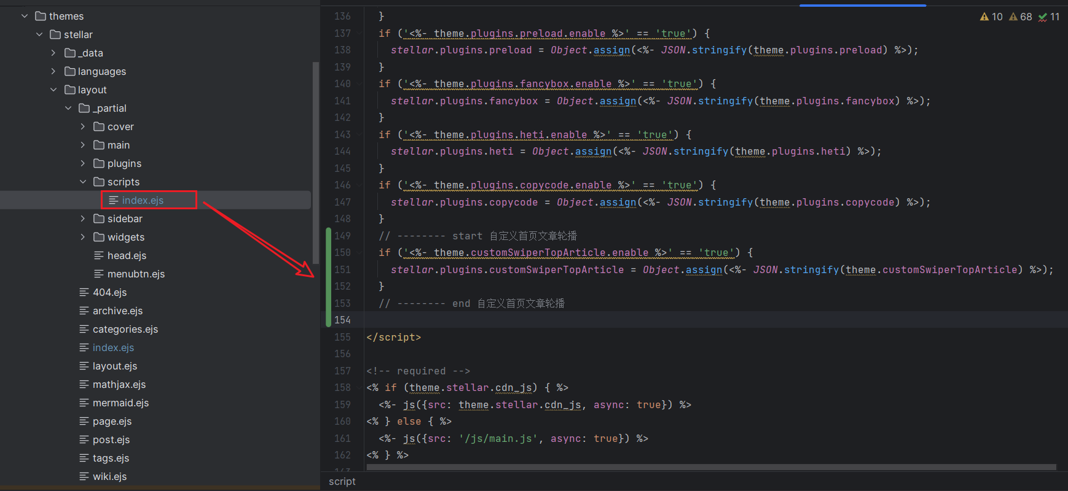The height and width of the screenshot is (491, 1068).
Task: Click the script breadcrumb at bottom
Action: click(342, 482)
